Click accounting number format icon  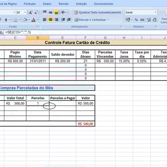click(x=127, y=20)
